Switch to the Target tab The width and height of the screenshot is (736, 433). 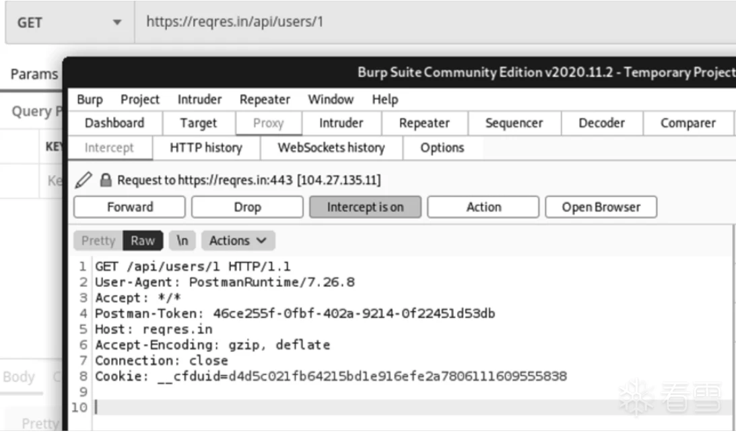click(x=199, y=123)
